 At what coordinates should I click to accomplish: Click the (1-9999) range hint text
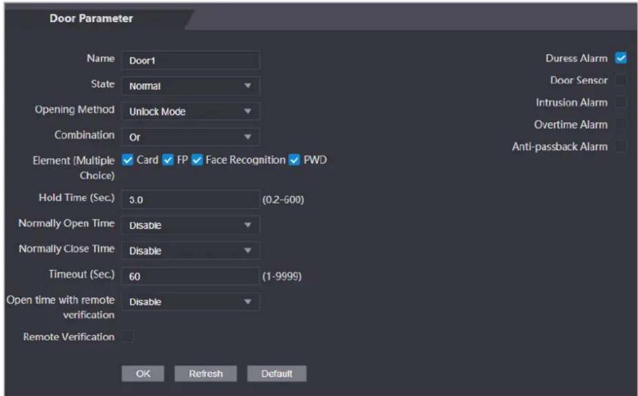point(282,277)
